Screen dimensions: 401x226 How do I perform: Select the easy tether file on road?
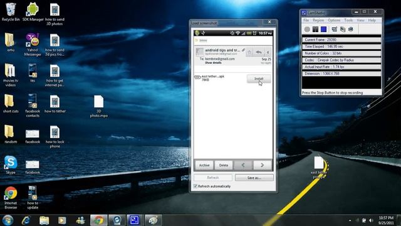[319, 167]
